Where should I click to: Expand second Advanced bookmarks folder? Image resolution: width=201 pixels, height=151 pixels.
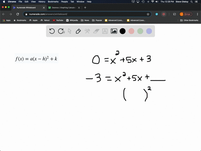point(136,20)
